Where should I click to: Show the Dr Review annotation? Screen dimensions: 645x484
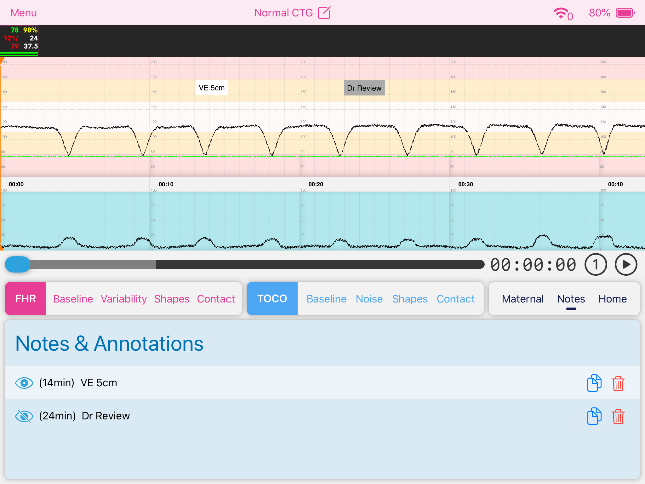pos(24,416)
